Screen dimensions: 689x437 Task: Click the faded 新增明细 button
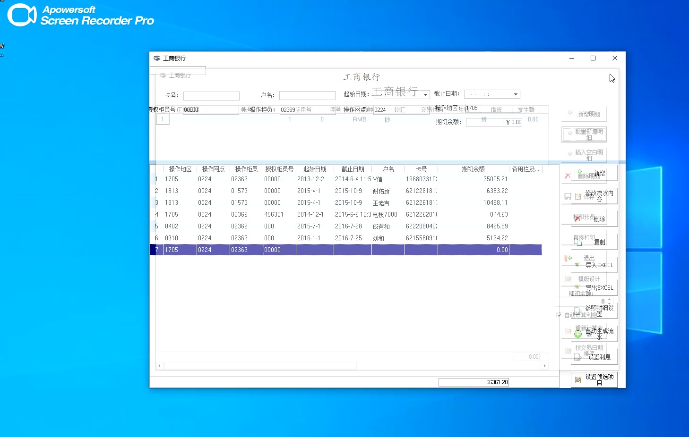coord(584,114)
